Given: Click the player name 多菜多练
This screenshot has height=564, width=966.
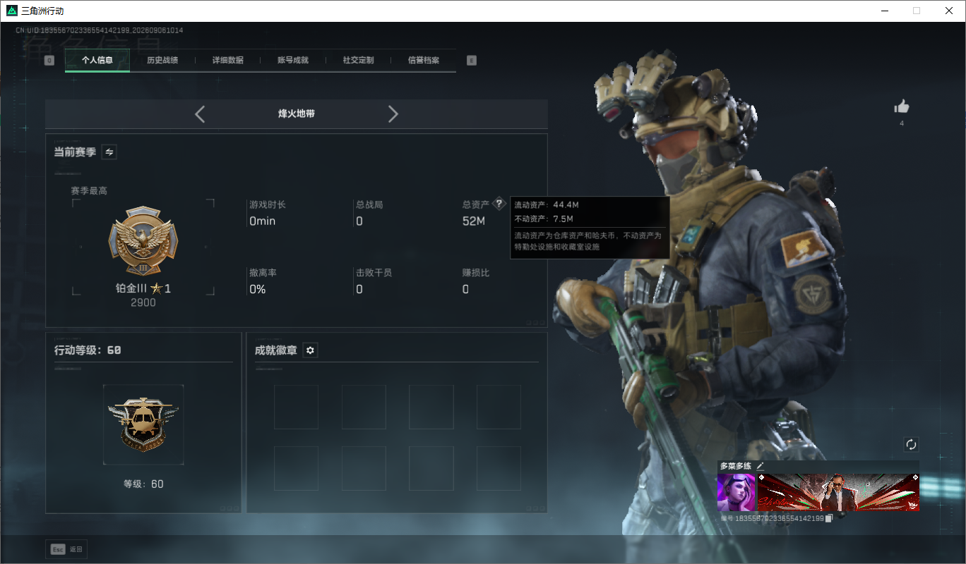Looking at the screenshot, I should click(x=737, y=466).
